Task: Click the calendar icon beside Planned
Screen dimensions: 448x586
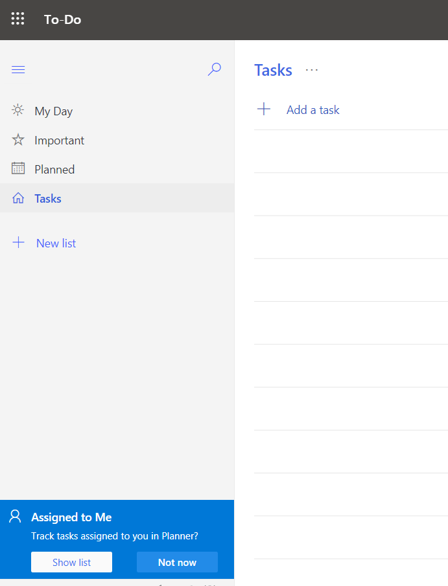Action: [x=18, y=169]
